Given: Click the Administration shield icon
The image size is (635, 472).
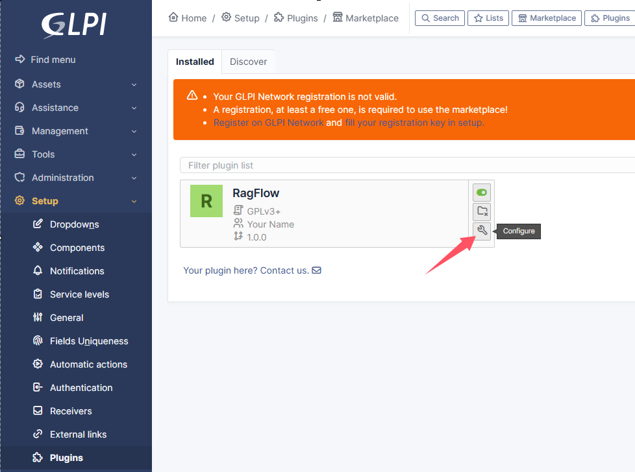Looking at the screenshot, I should pos(19,177).
